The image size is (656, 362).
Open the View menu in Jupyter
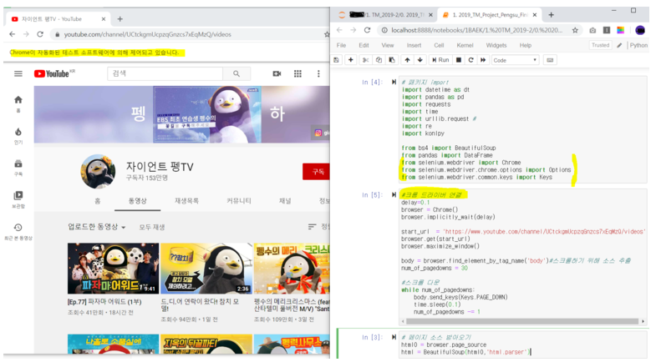click(x=388, y=45)
